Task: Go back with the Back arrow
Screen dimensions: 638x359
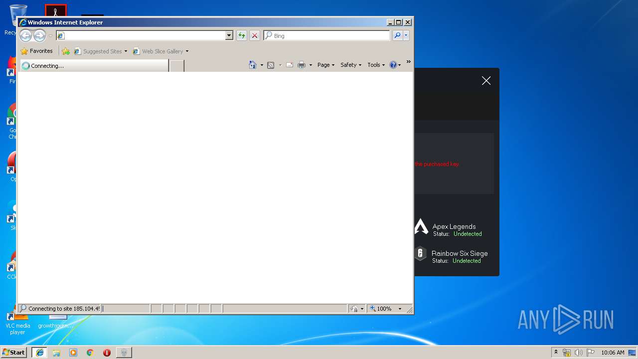Action: click(x=25, y=35)
